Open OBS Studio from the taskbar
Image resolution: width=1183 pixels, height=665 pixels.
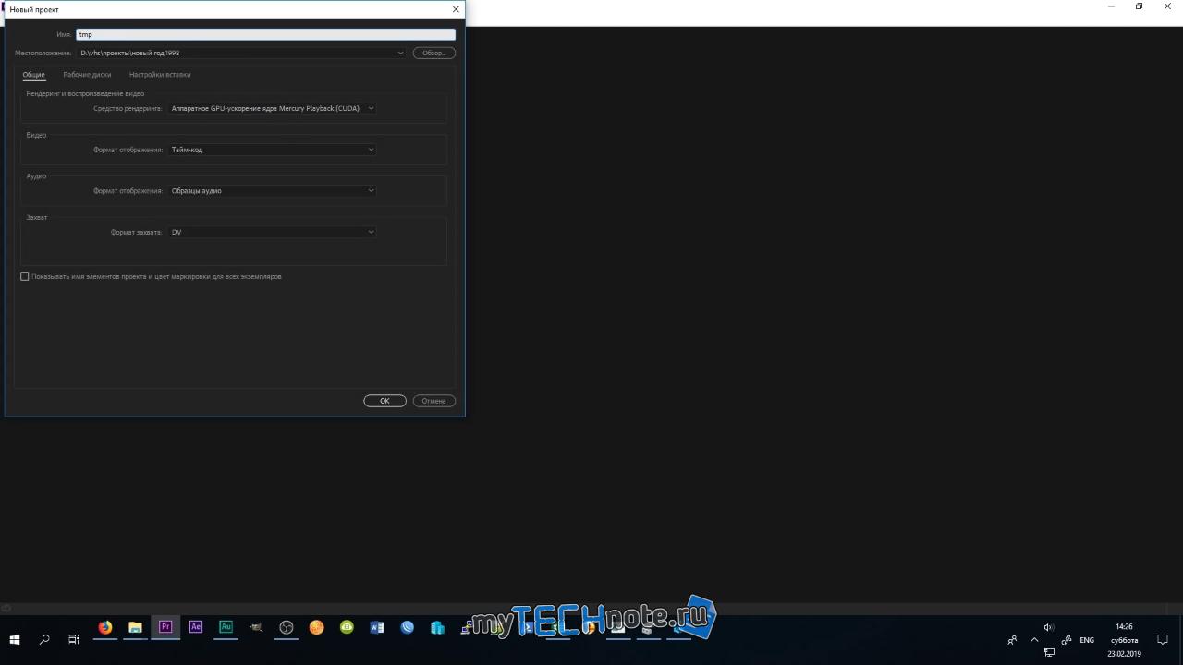[x=287, y=627]
